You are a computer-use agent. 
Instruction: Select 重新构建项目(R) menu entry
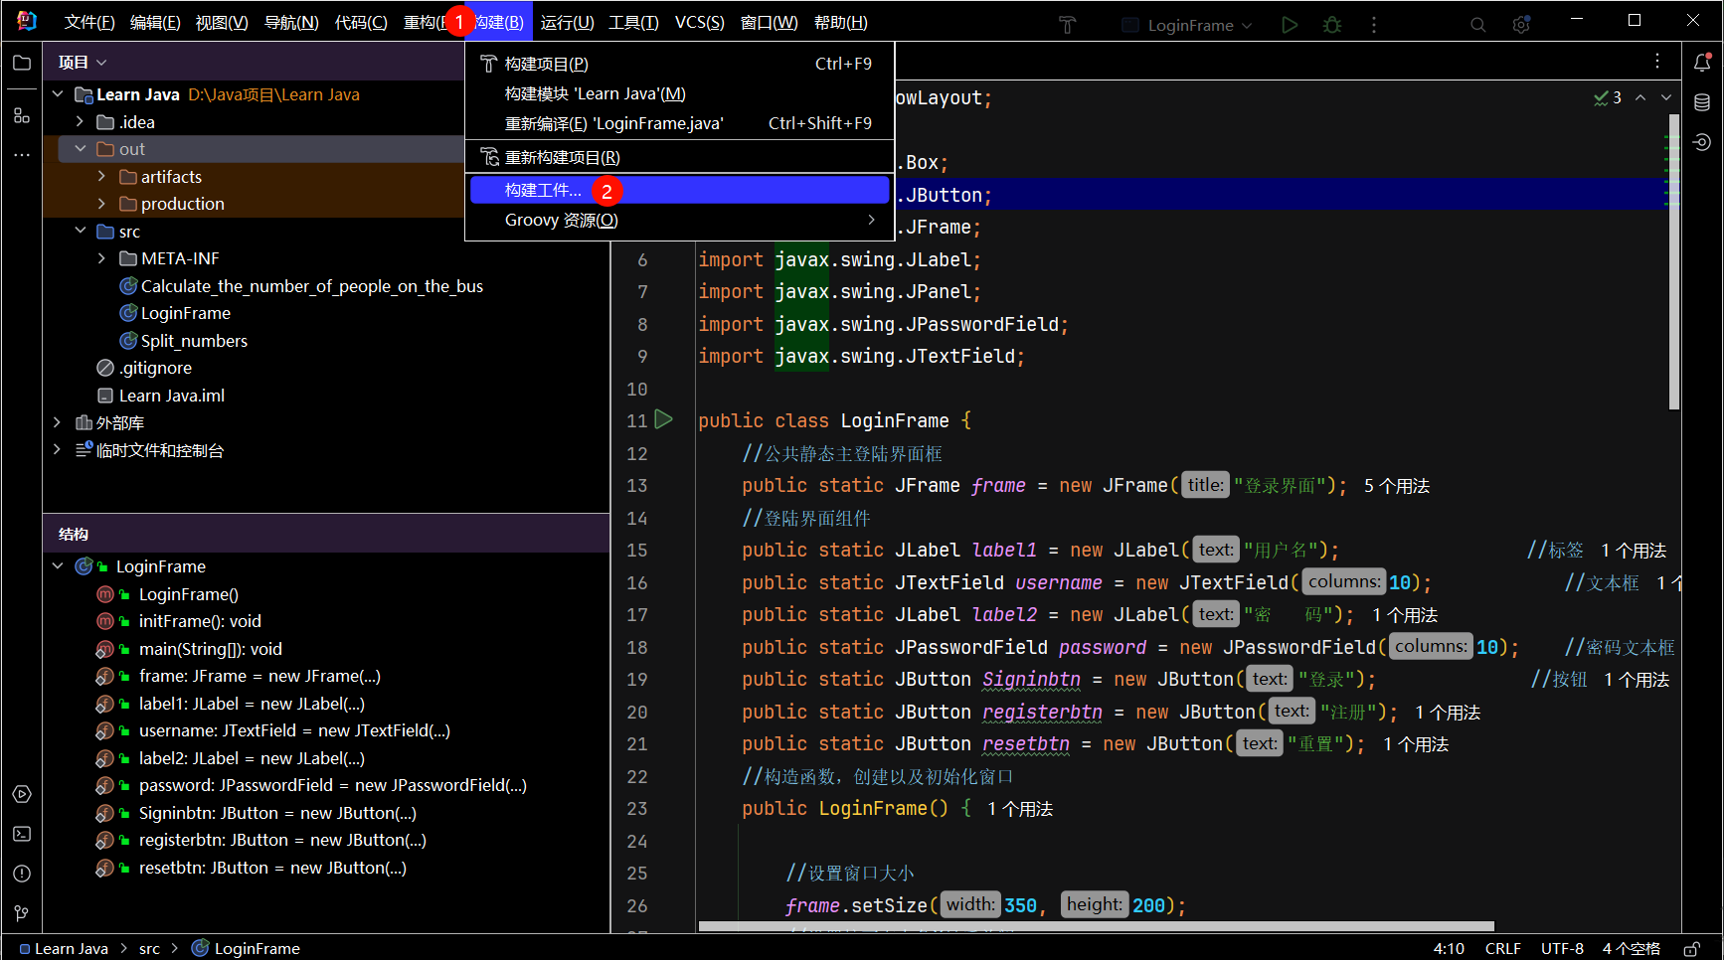click(680, 157)
